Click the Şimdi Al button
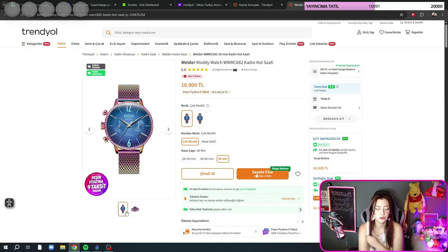448x252 pixels. click(x=207, y=174)
